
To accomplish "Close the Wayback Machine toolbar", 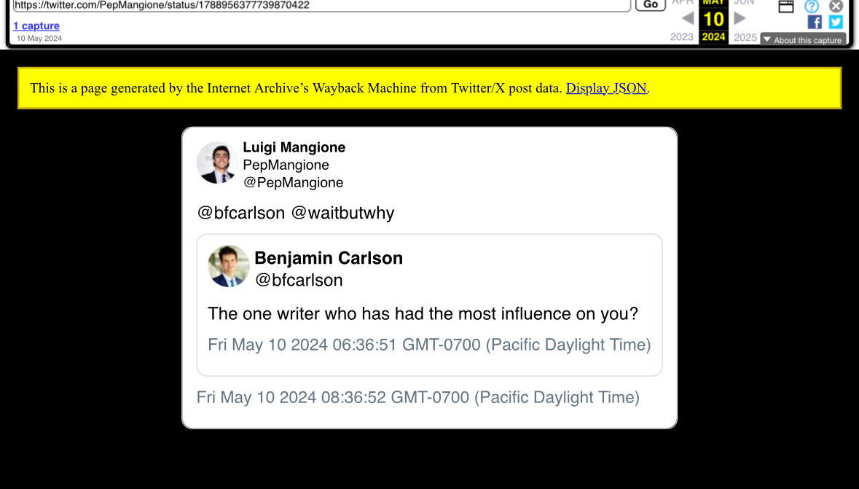I will [x=836, y=6].
